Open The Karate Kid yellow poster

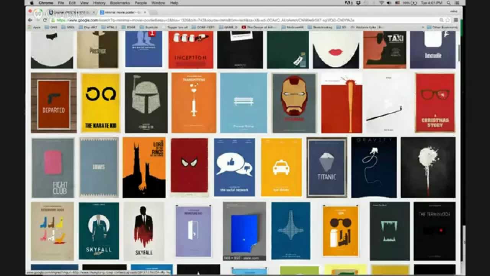pos(101,103)
